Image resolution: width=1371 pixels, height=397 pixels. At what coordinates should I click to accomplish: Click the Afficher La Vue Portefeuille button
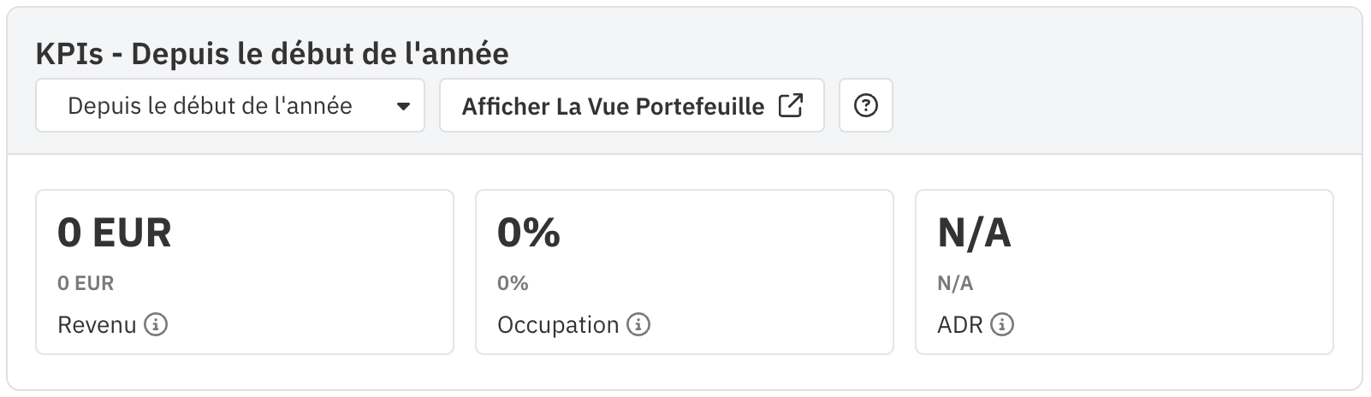(632, 105)
